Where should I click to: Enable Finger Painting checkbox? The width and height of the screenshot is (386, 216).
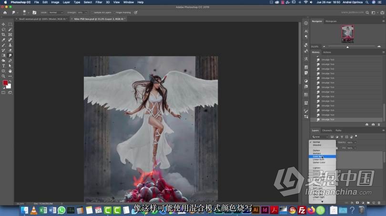point(114,12)
